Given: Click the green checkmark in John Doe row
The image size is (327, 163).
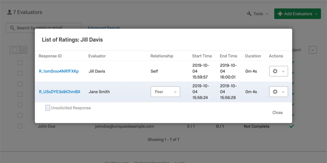Looking at the screenshot, I should coord(292,126).
